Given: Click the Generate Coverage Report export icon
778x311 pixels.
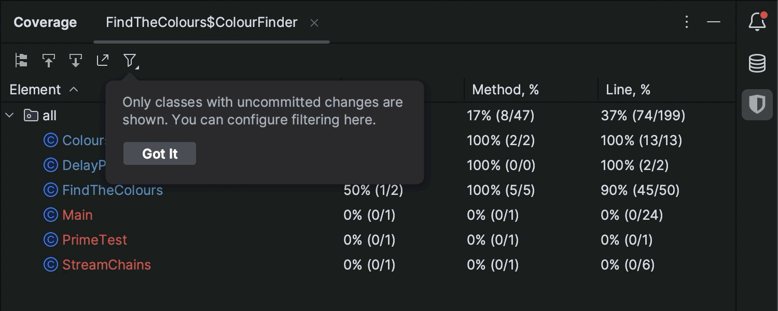Looking at the screenshot, I should [x=103, y=61].
